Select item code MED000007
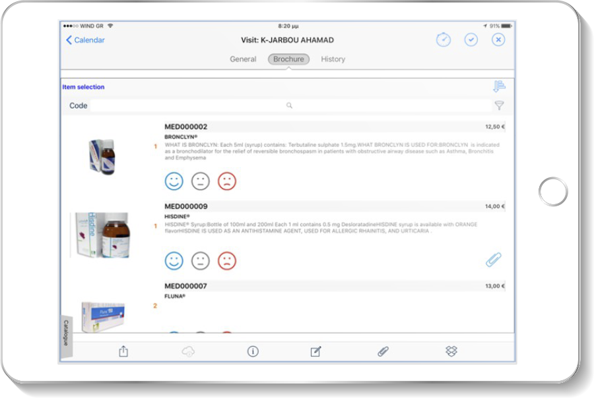 (185, 286)
